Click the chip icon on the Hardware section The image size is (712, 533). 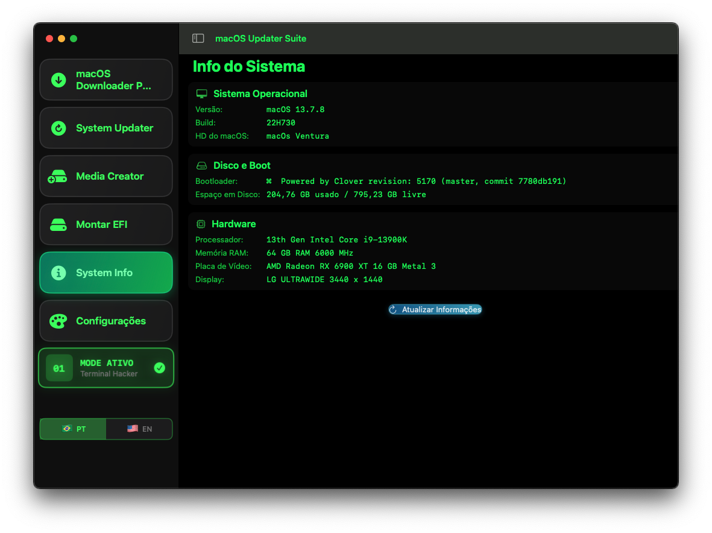[201, 224]
